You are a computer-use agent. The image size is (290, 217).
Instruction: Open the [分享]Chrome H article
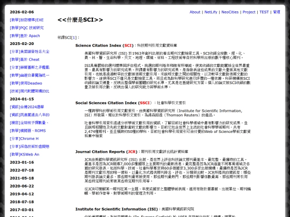(24, 139)
